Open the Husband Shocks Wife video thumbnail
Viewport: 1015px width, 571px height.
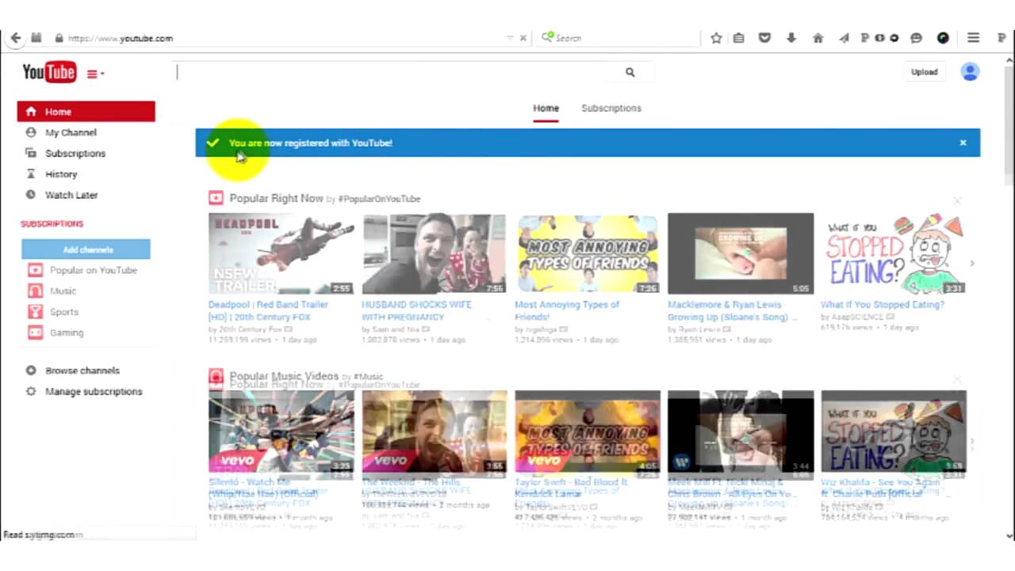[434, 254]
